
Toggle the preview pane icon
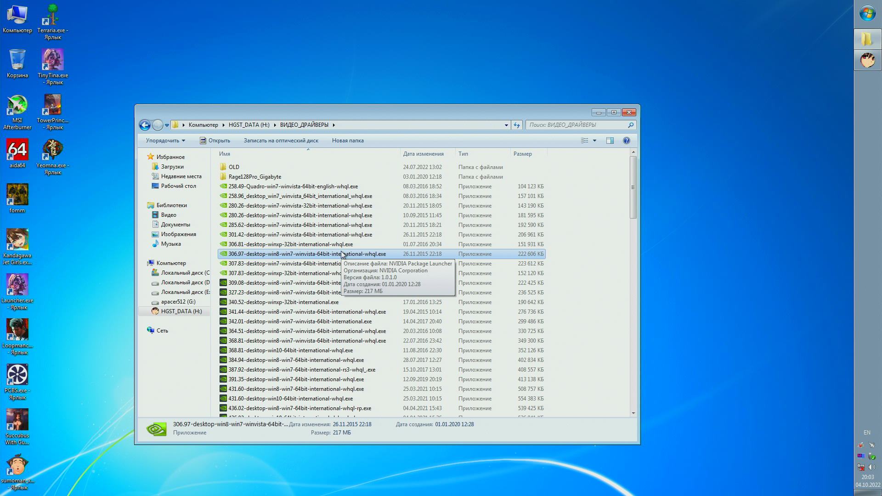(x=610, y=141)
